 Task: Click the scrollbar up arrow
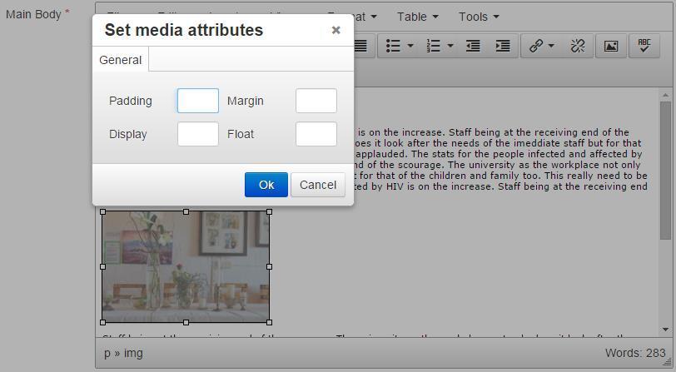666,95
